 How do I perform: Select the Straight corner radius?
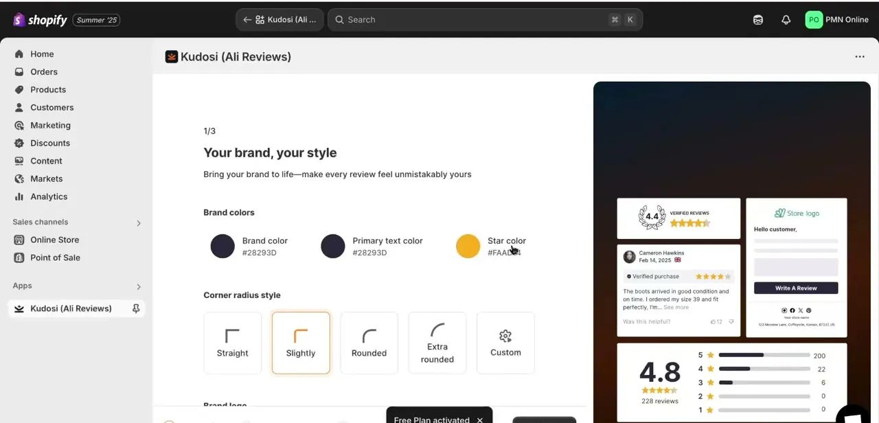[233, 343]
